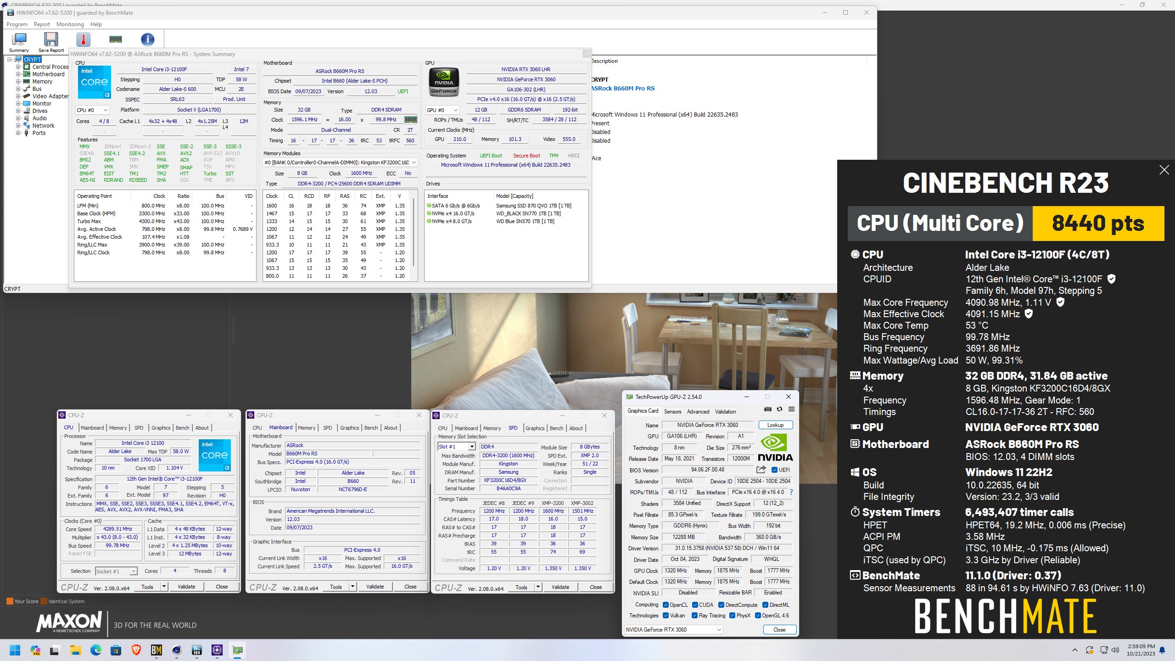Screen dimensions: 1175x661
Task: Click the notification bell in system tray
Action: click(x=1162, y=650)
